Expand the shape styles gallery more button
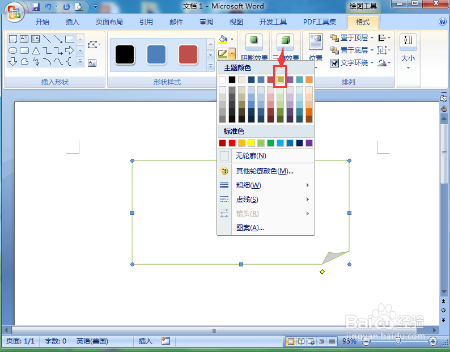 pyautogui.click(x=210, y=66)
